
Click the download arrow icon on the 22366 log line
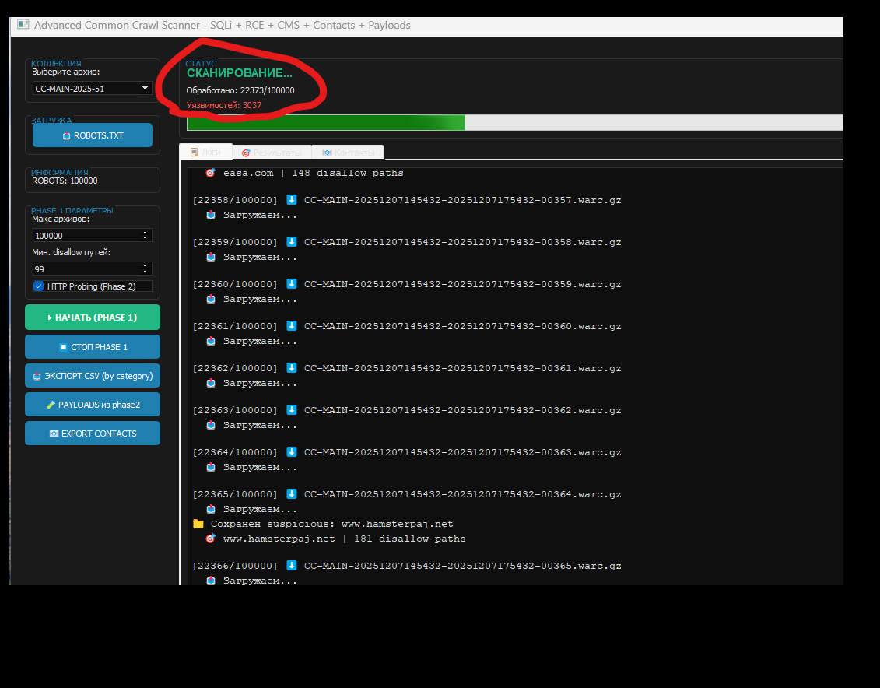(x=291, y=565)
